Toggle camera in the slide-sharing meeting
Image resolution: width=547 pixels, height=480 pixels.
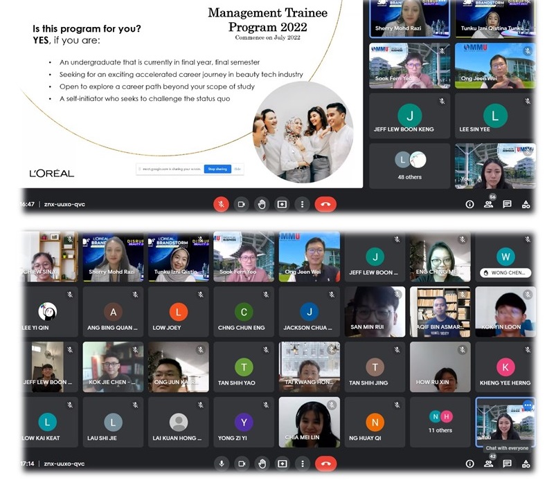(x=242, y=204)
